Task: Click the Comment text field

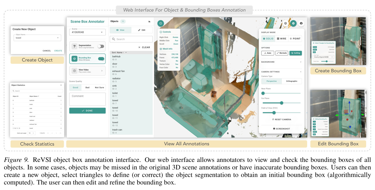Action: [87, 99]
